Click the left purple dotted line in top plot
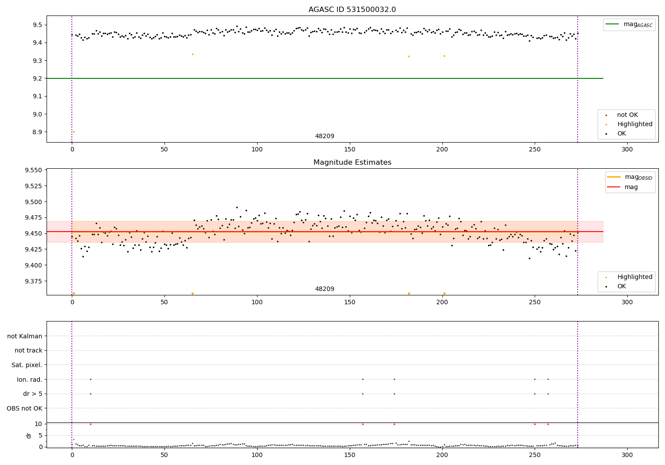The height and width of the screenshot is (465, 665). coord(72,79)
